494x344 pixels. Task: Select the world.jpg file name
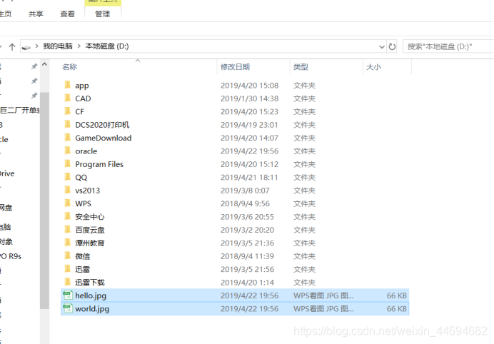[x=92, y=309]
